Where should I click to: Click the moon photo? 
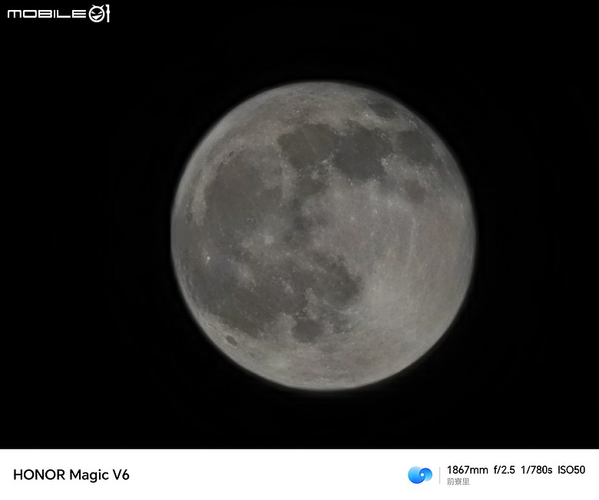click(299, 224)
